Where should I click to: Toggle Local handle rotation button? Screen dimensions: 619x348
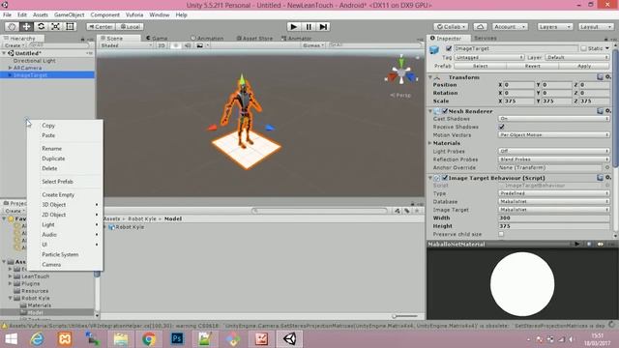(x=130, y=26)
